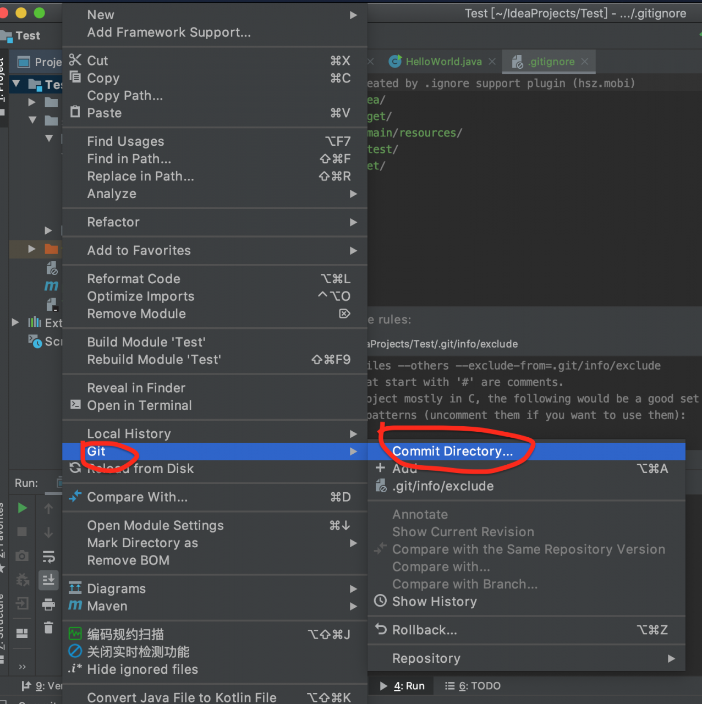The width and height of the screenshot is (702, 704).
Task: Click the Exit icon in Run toolbar
Action: tap(22, 603)
